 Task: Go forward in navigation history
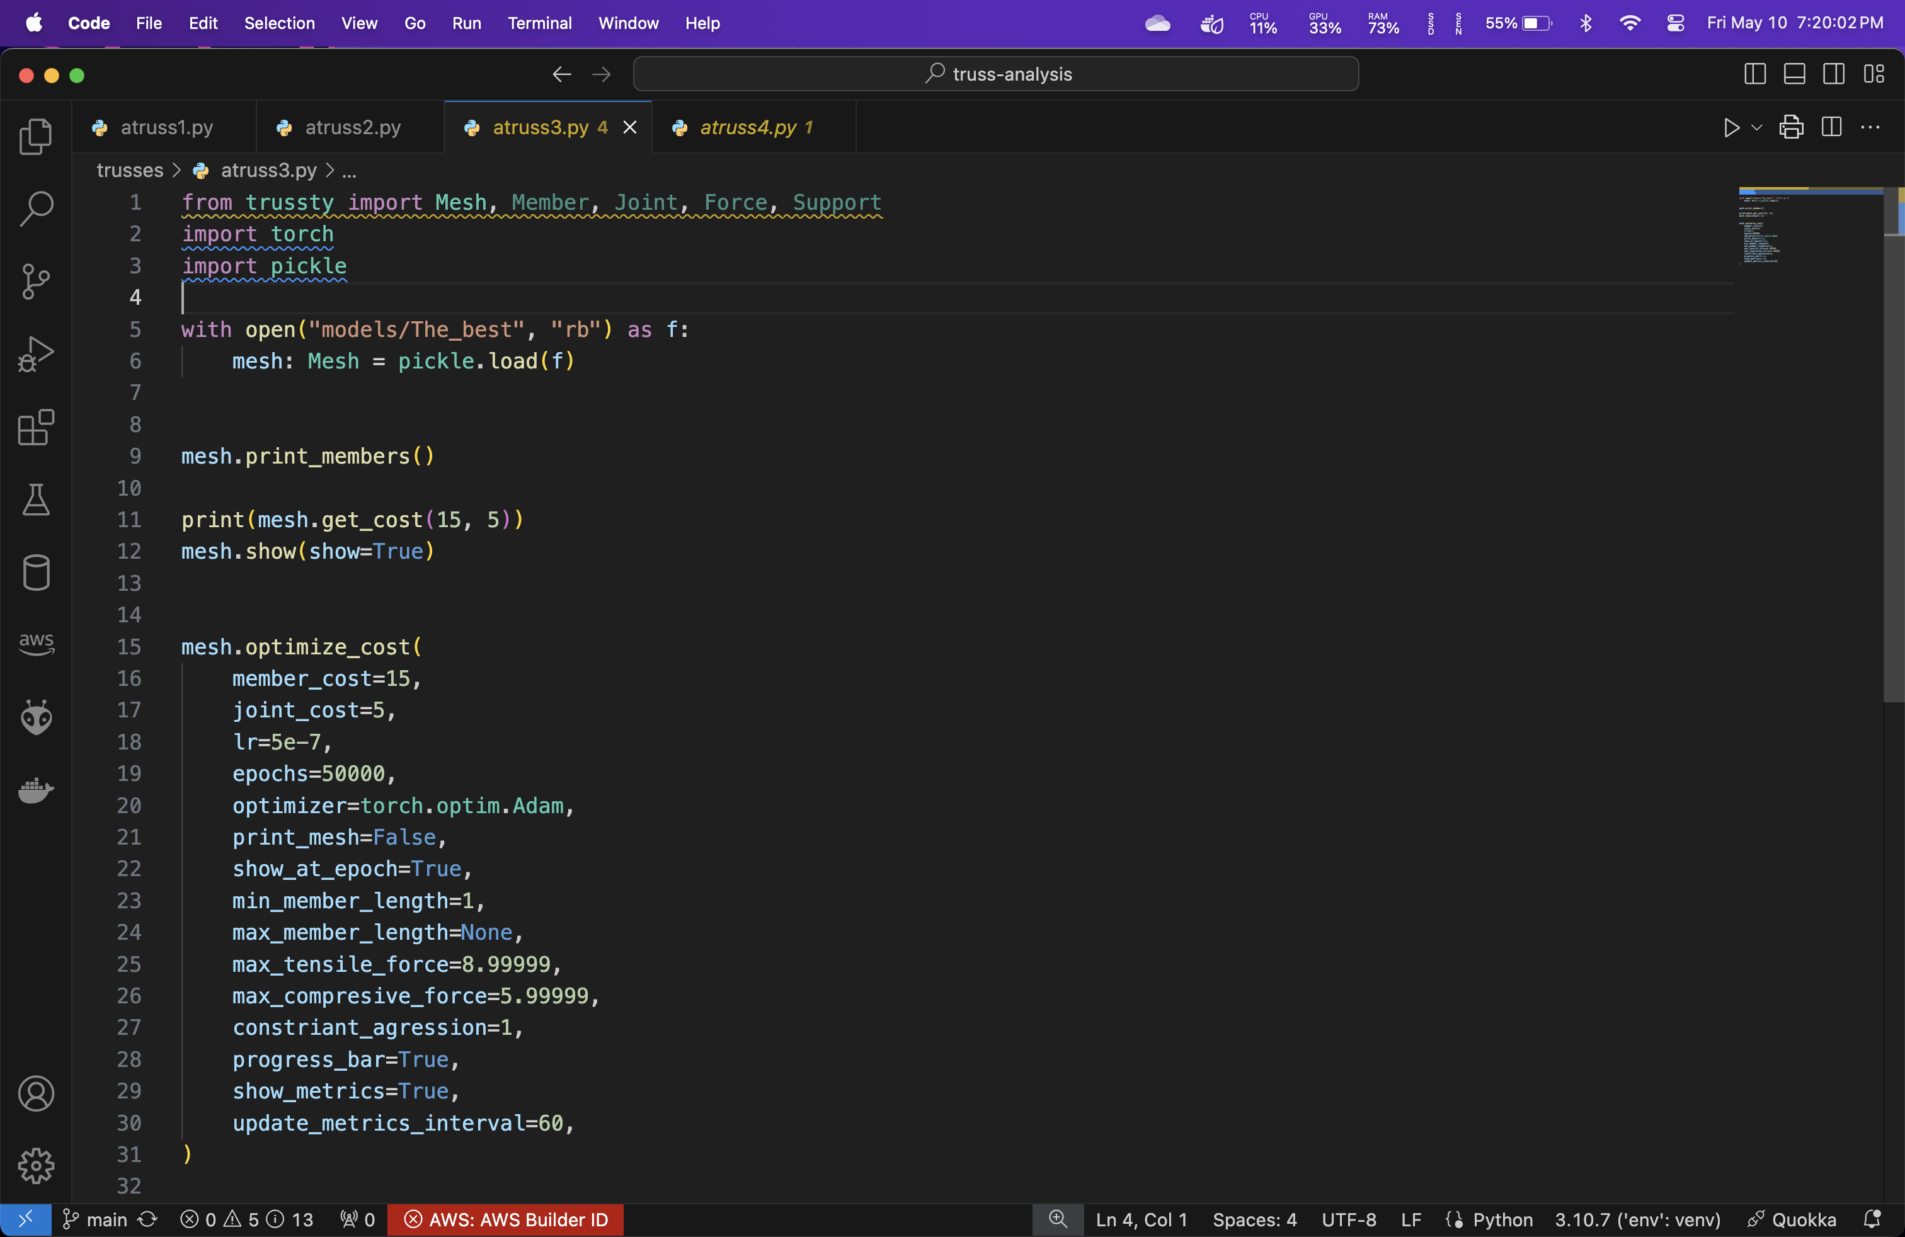[602, 74]
